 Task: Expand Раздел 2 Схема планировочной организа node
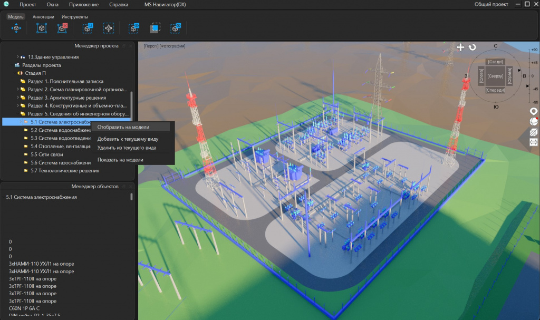click(x=17, y=89)
